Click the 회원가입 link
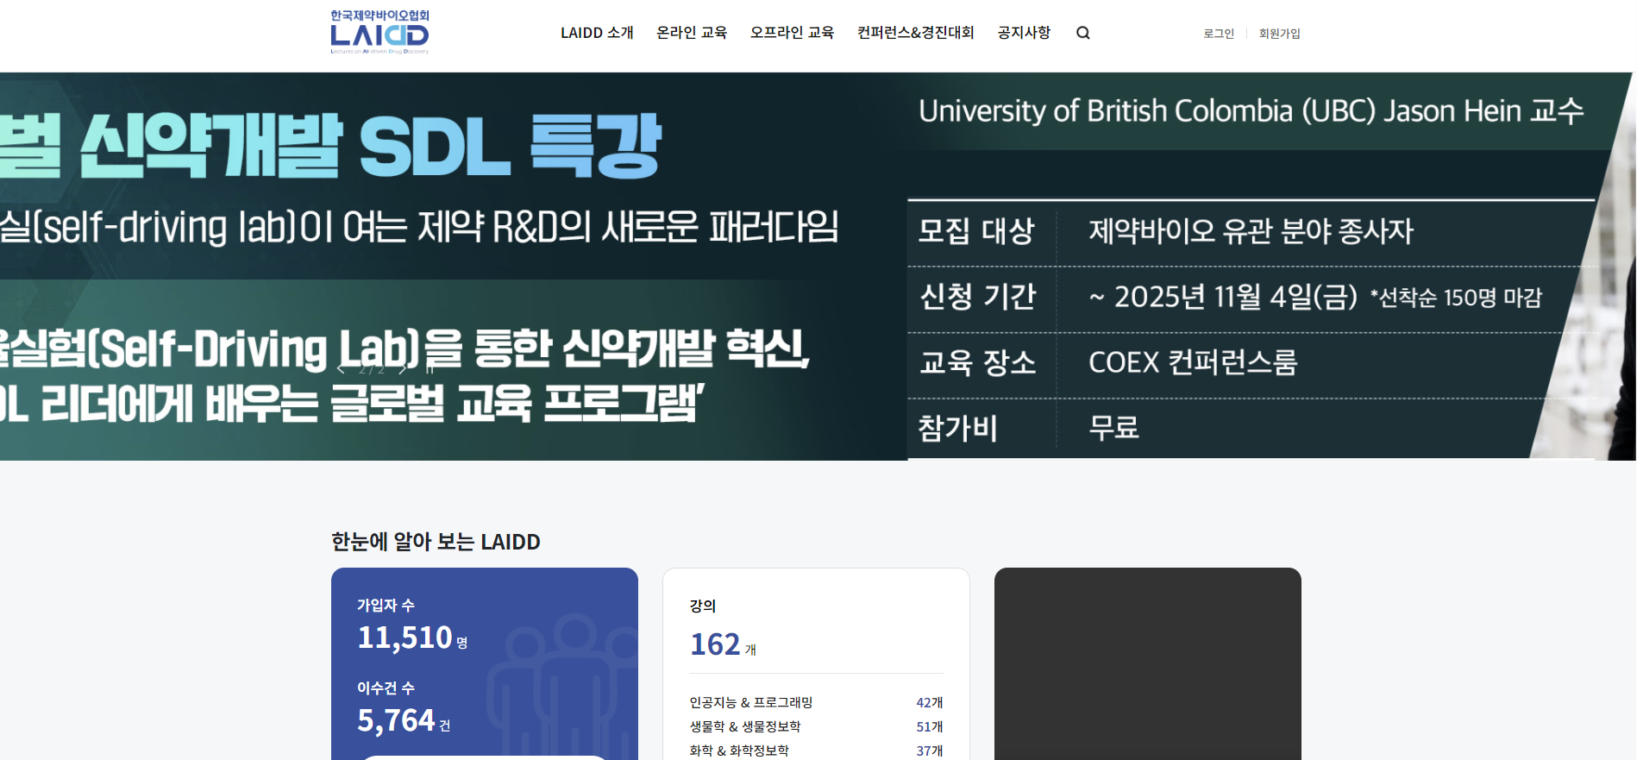 pos(1279,34)
